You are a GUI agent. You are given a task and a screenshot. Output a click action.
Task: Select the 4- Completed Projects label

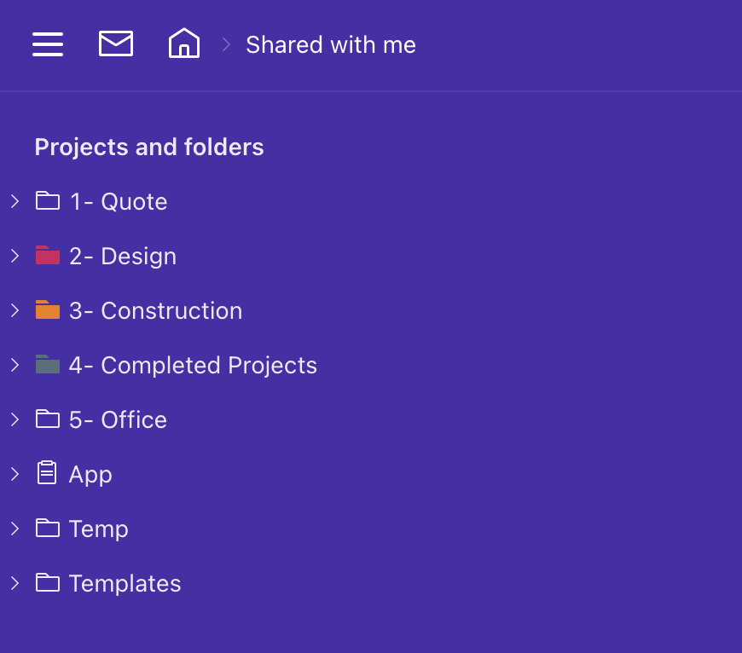pyautogui.click(x=193, y=365)
